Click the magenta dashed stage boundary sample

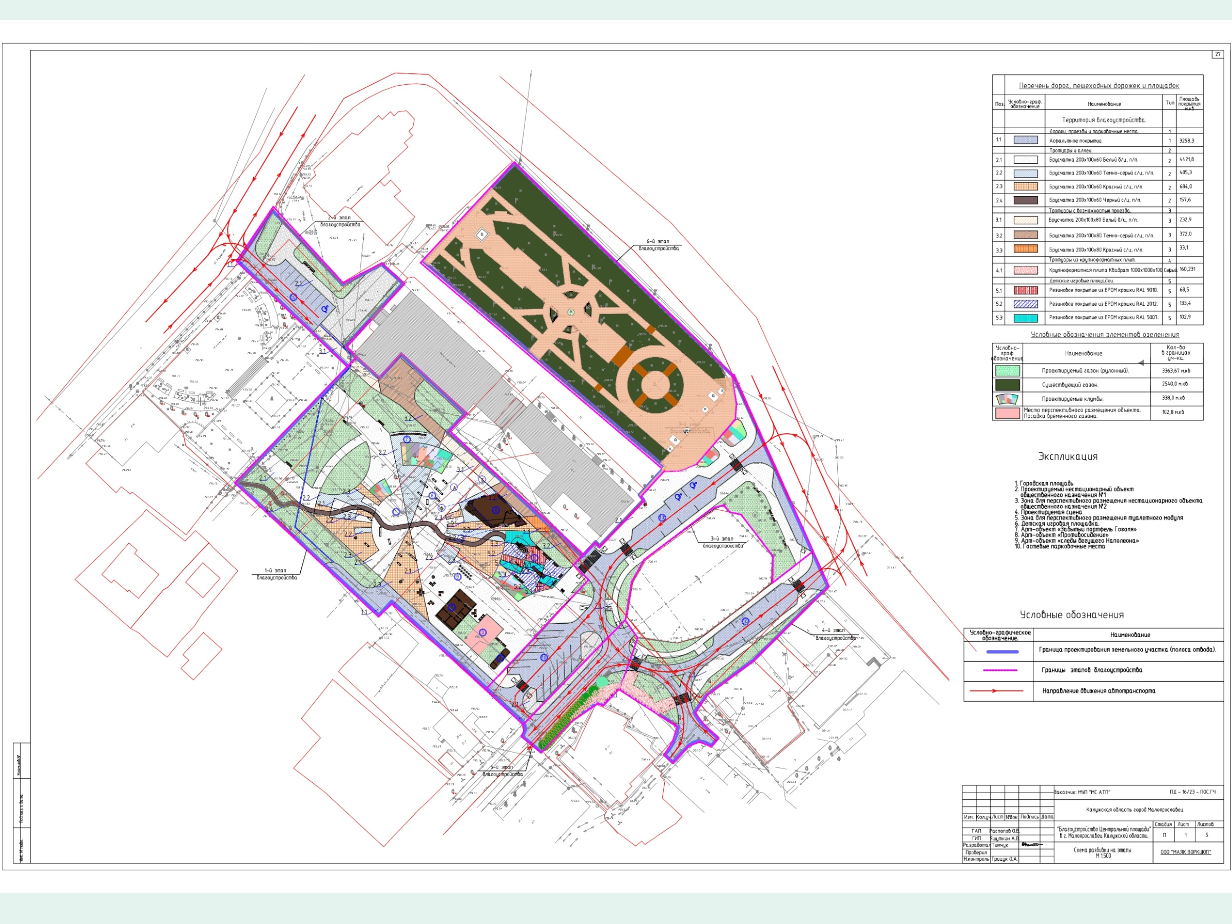[1000, 670]
